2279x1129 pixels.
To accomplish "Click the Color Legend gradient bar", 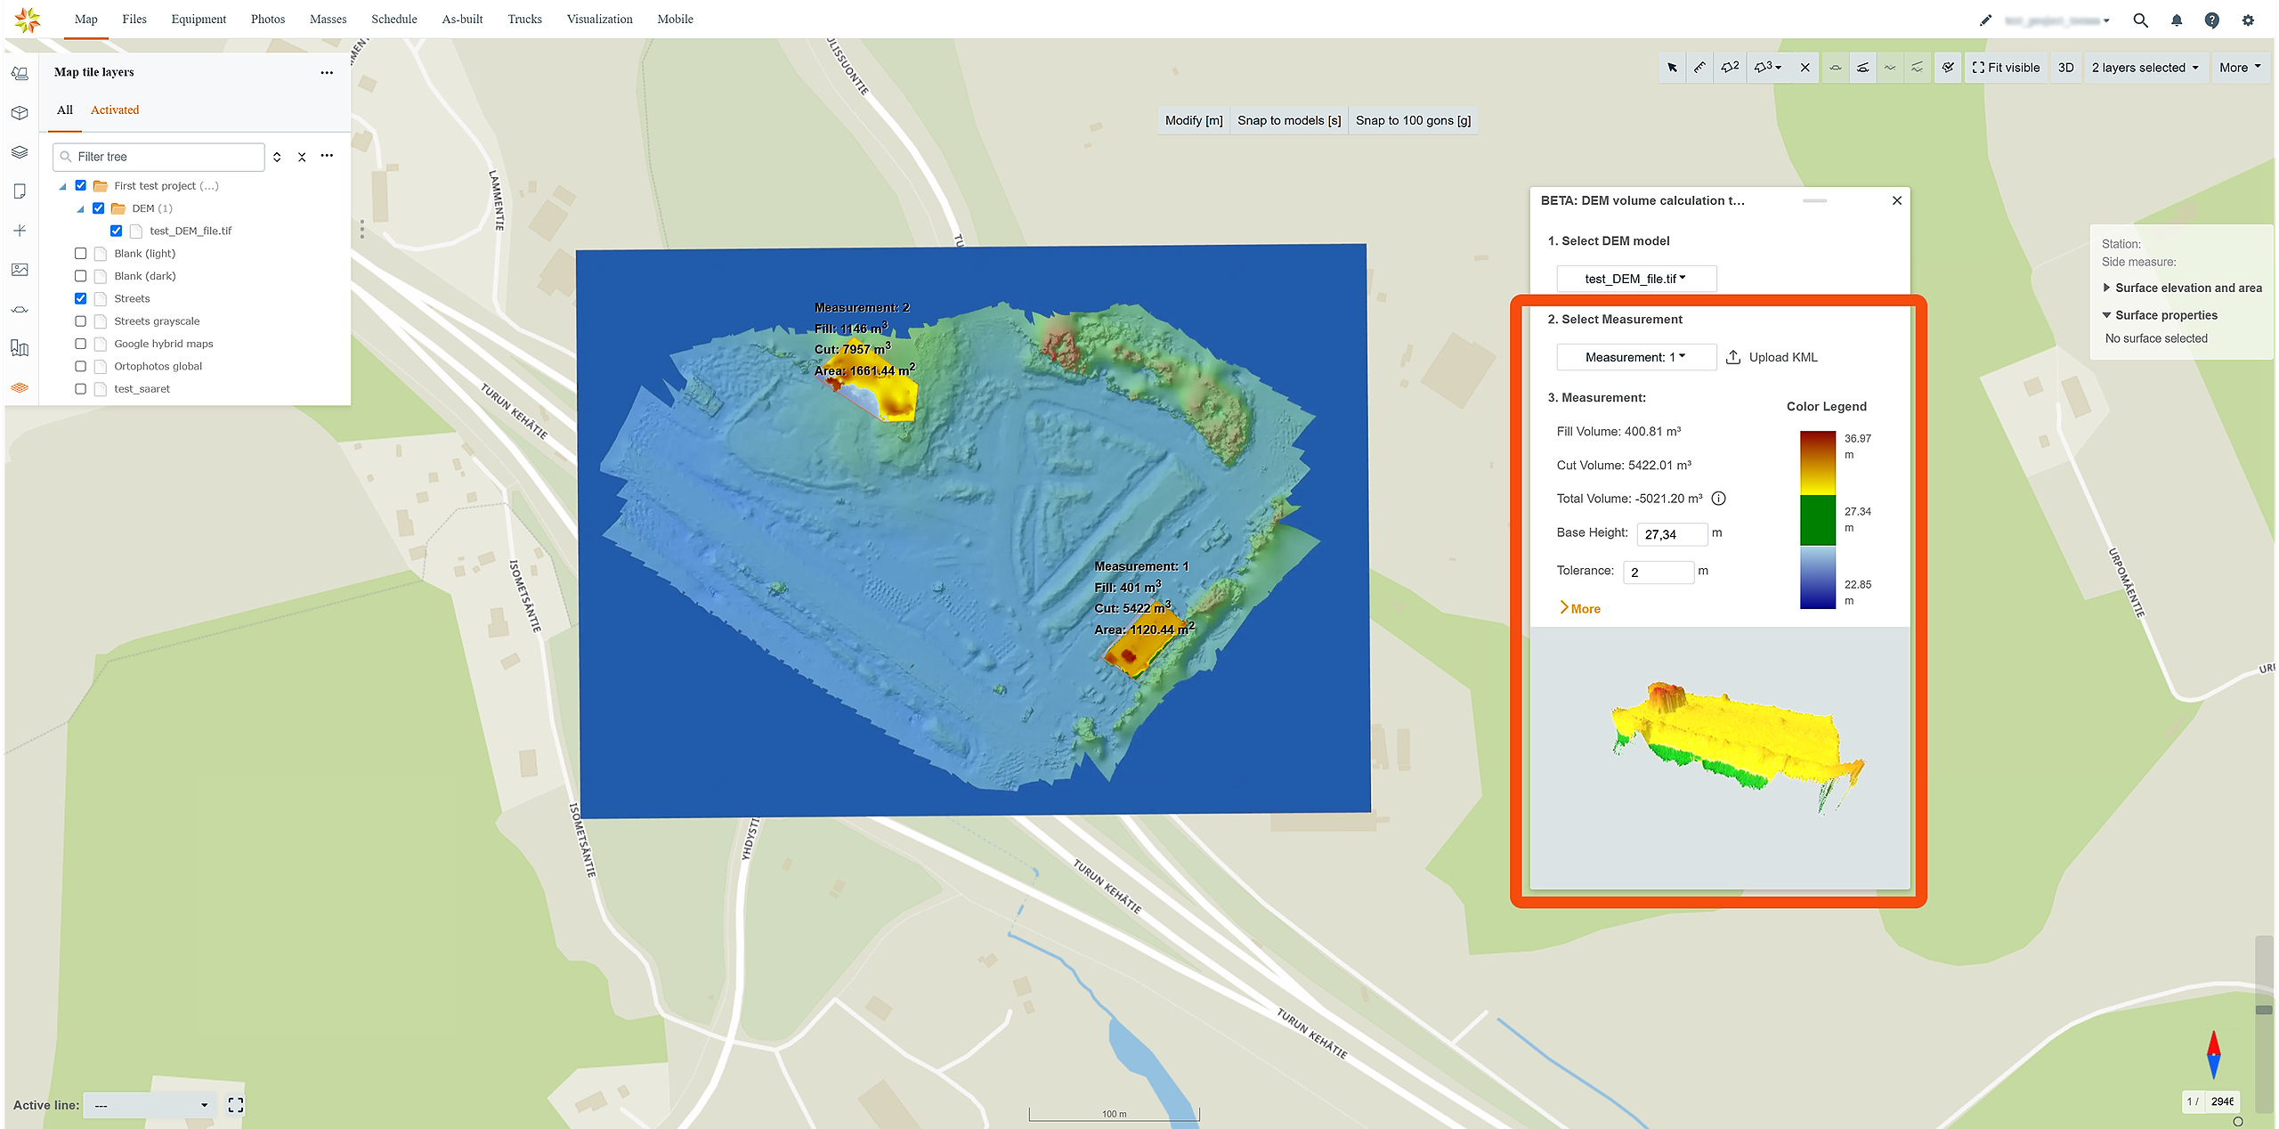I will [x=1817, y=520].
